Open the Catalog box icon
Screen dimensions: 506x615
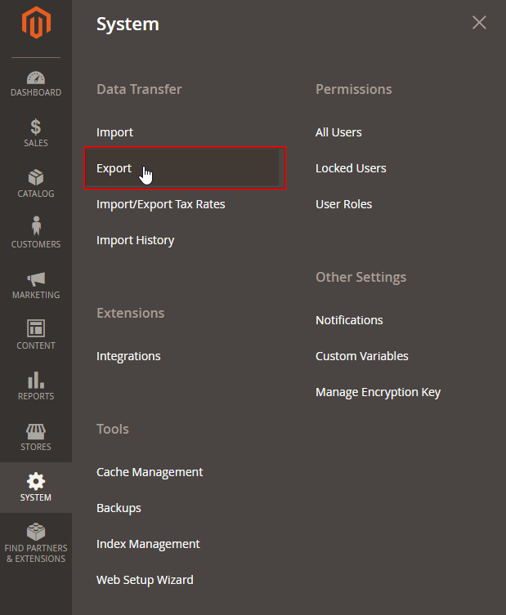point(36,178)
